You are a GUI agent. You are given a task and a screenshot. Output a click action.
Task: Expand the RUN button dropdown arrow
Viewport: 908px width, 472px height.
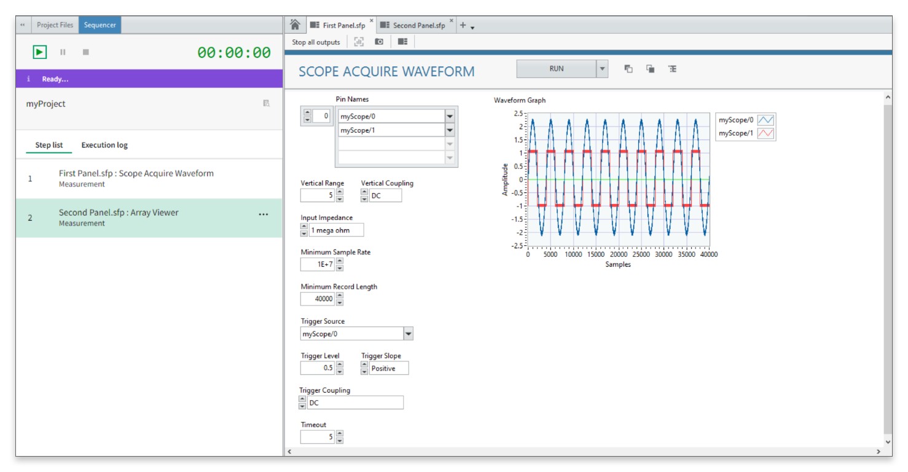[603, 69]
